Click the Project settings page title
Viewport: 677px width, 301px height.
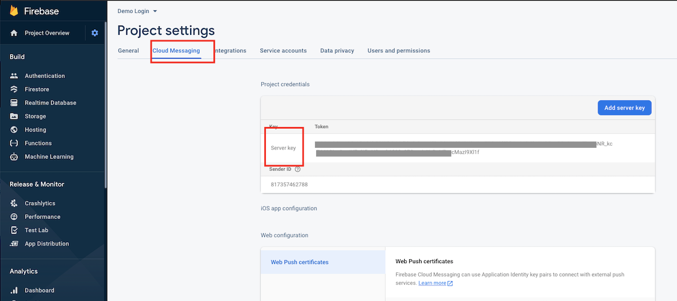[166, 31]
